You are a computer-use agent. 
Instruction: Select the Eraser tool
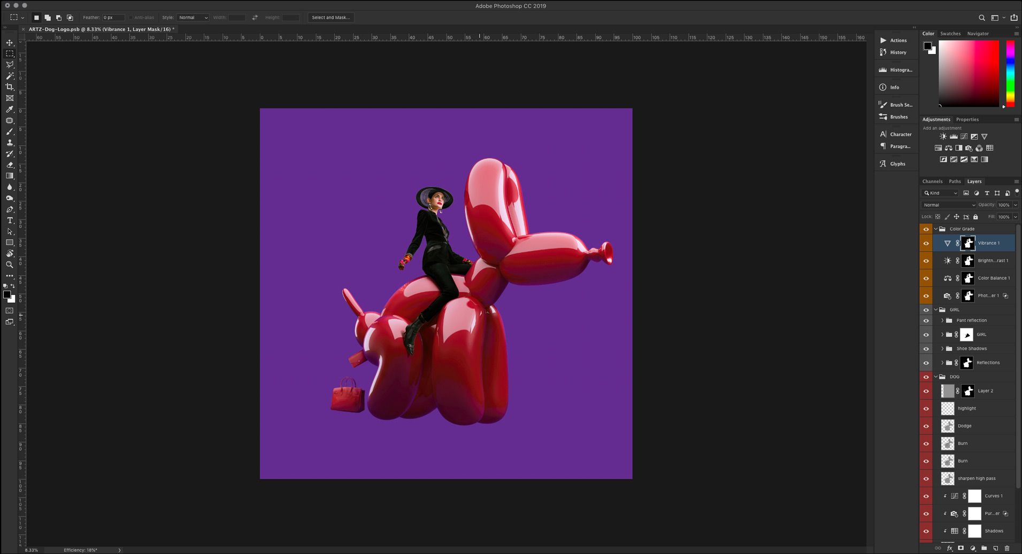(10, 165)
